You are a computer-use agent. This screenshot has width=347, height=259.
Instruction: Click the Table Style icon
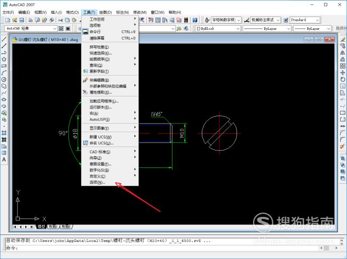coord(286,20)
